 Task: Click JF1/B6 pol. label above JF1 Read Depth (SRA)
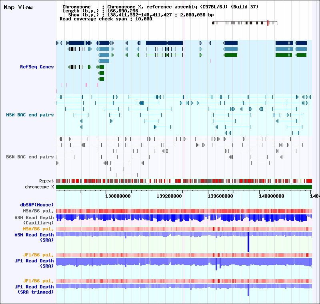[38, 255]
